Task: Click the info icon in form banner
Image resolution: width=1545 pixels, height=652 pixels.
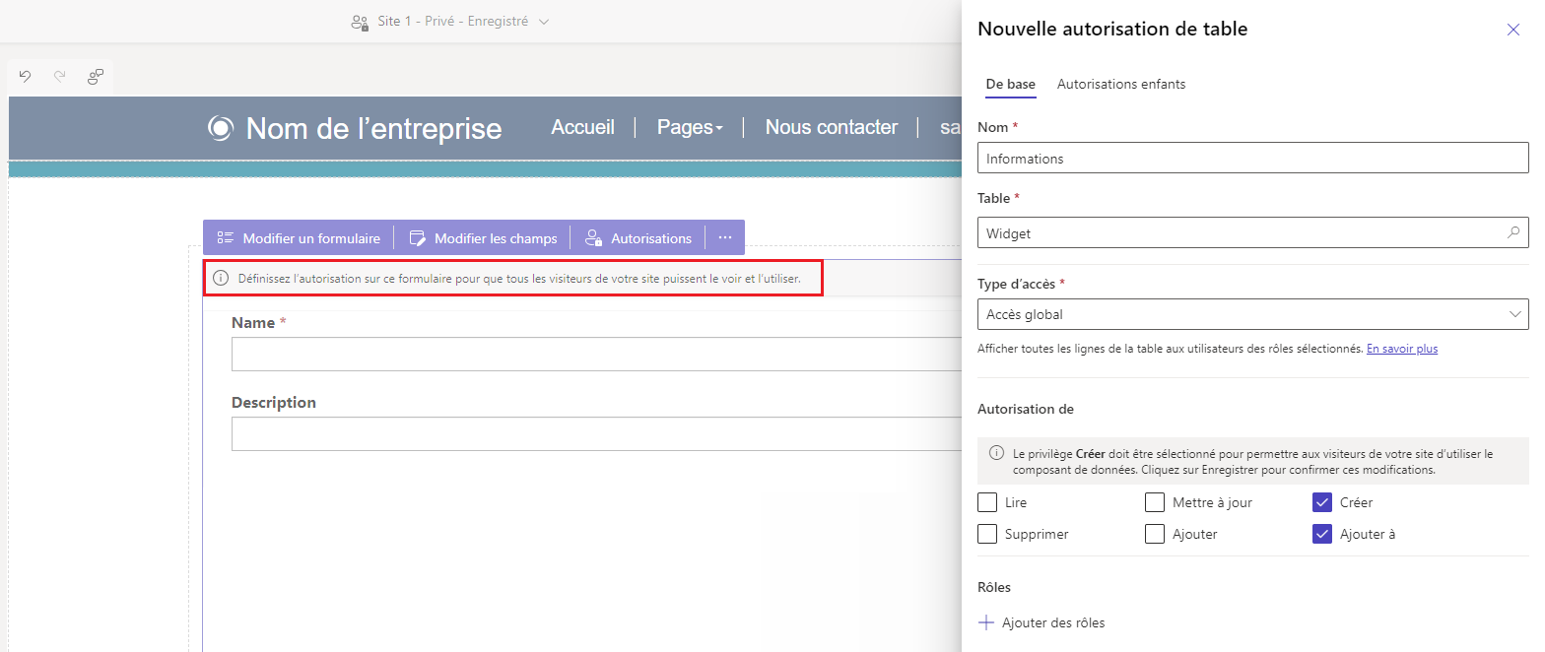Action: (221, 279)
